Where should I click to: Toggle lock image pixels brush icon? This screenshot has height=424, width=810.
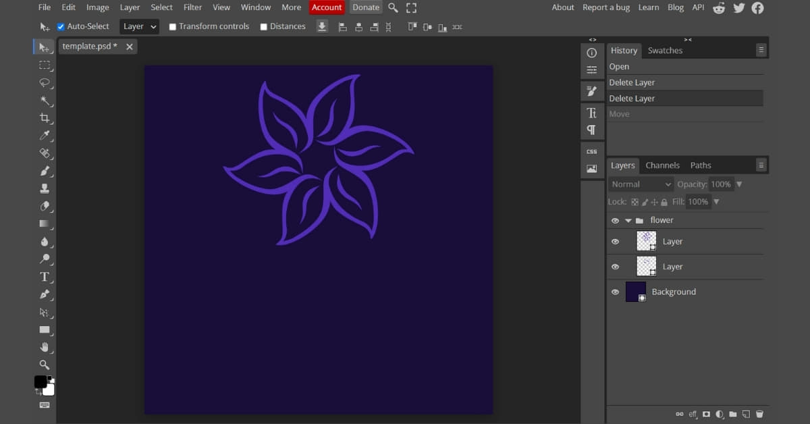pos(645,202)
